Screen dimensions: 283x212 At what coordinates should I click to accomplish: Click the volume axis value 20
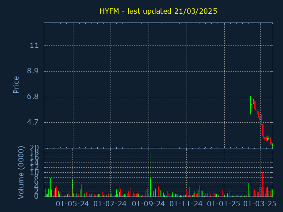click(x=34, y=148)
